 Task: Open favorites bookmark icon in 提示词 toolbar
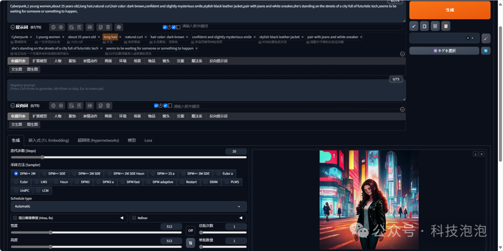tap(79, 27)
